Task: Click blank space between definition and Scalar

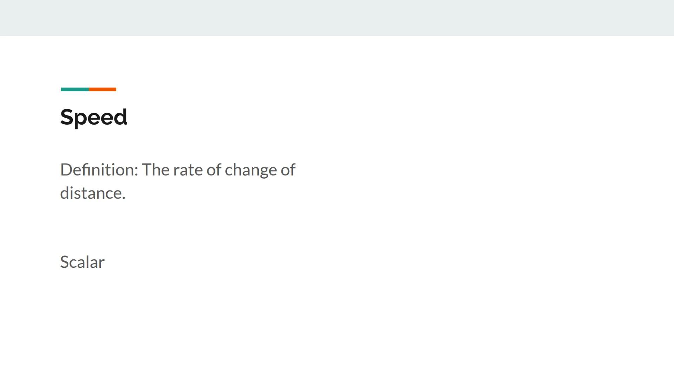Action: tap(140, 228)
